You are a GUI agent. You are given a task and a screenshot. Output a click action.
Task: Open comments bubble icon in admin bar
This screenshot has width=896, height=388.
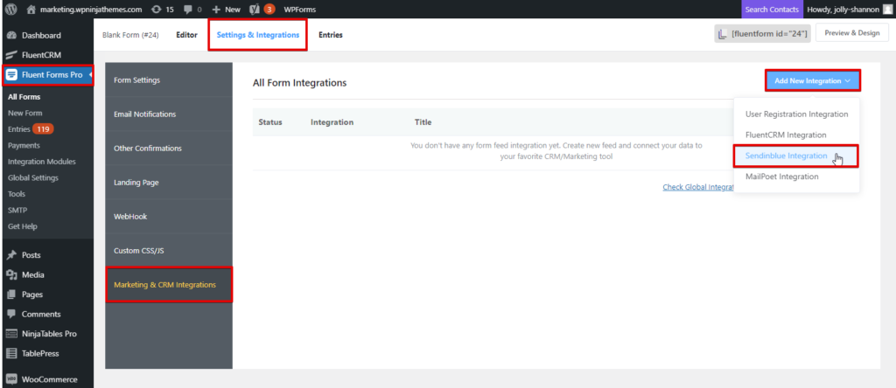[187, 9]
